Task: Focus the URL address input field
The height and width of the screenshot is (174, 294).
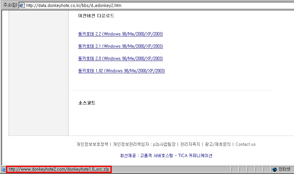Action: tap(150, 5)
